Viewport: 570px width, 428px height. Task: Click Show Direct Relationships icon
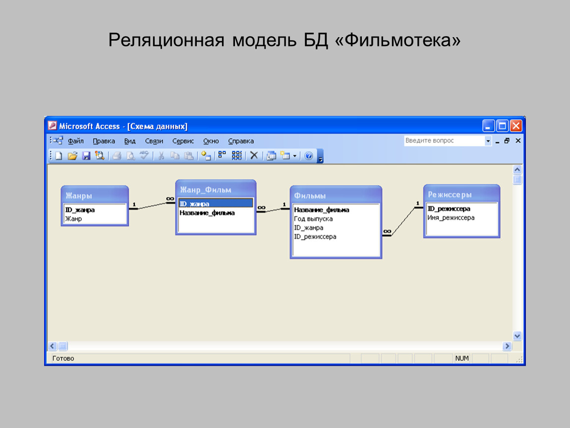[222, 156]
